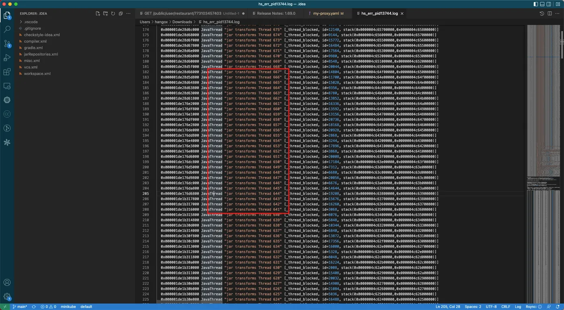Image resolution: width=564 pixels, height=310 pixels.
Task: Select the hs_err_pid13744.log tab
Action: 379,13
